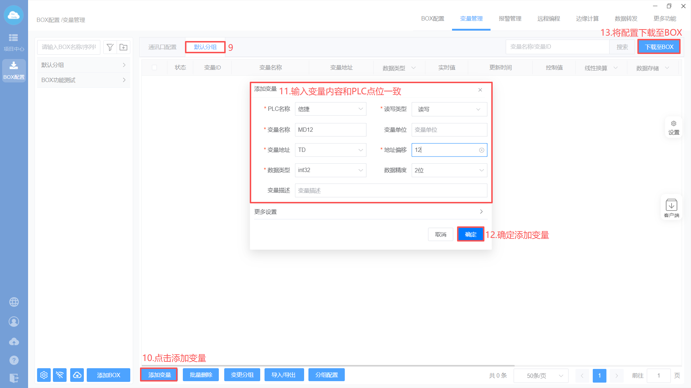
Task: Open the PLC name dropdown
Action: pyautogui.click(x=330, y=109)
